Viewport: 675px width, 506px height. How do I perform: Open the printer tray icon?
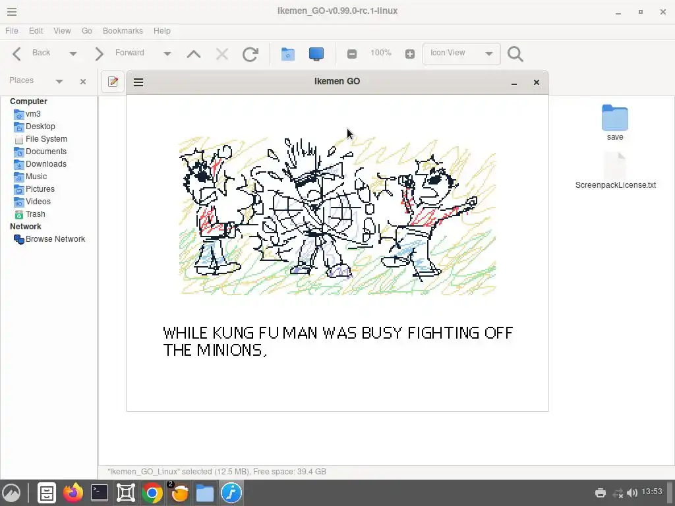click(601, 493)
